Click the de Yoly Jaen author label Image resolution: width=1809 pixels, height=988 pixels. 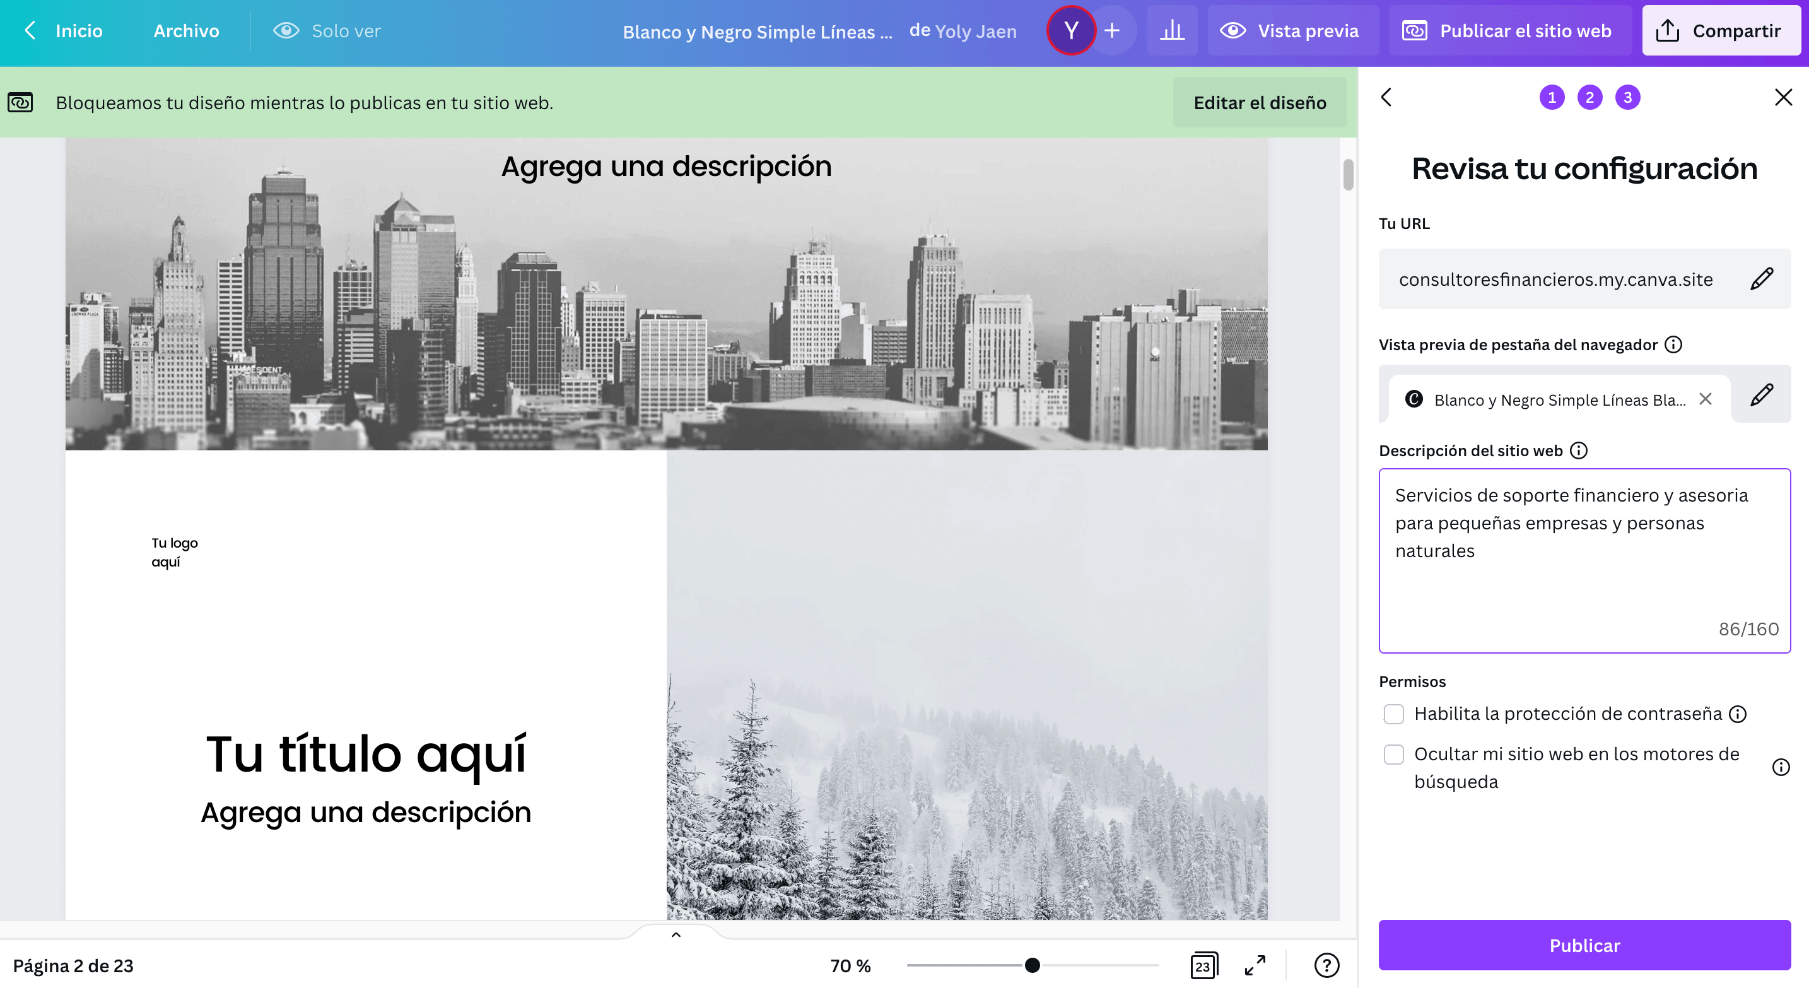coord(963,31)
